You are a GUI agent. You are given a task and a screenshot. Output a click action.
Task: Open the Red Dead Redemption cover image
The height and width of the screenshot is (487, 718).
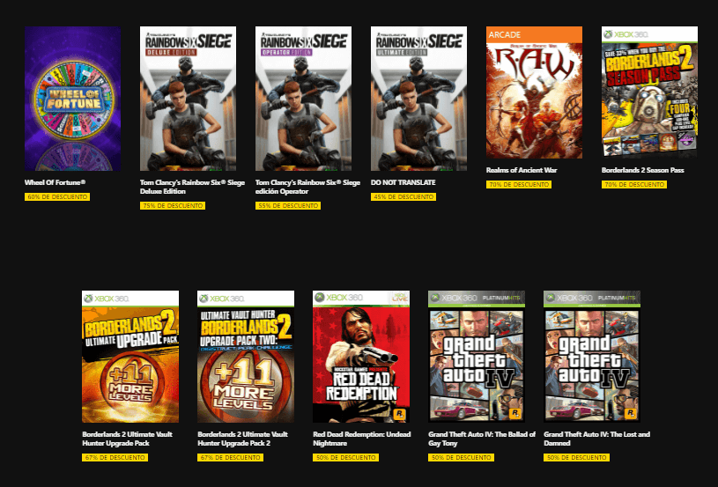click(x=361, y=357)
